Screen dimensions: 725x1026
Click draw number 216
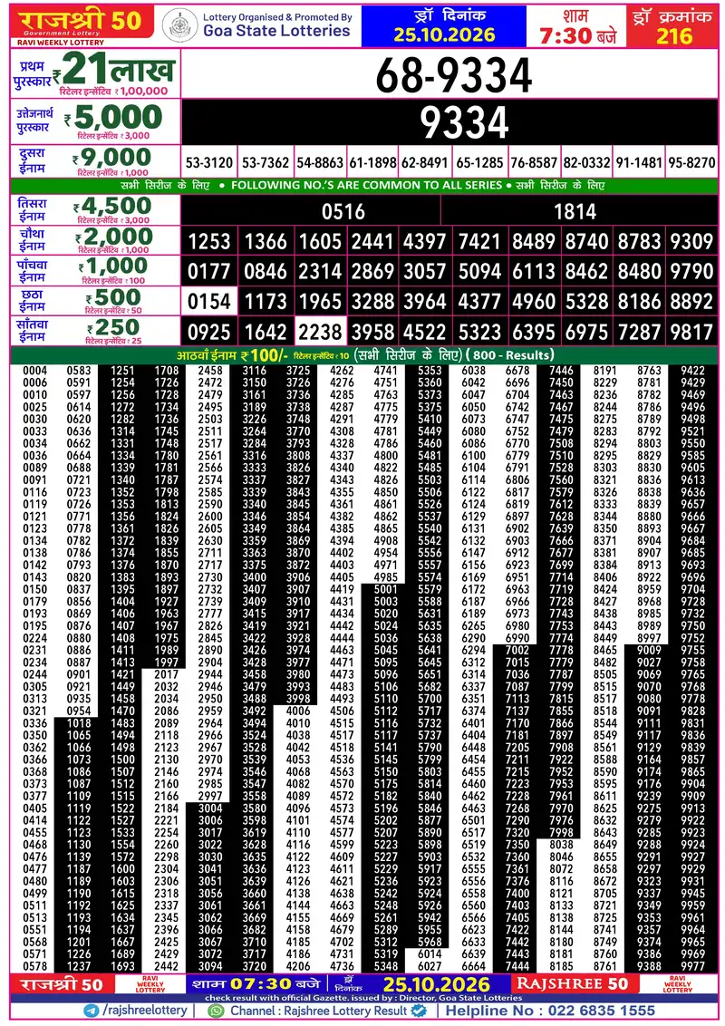[x=674, y=36]
